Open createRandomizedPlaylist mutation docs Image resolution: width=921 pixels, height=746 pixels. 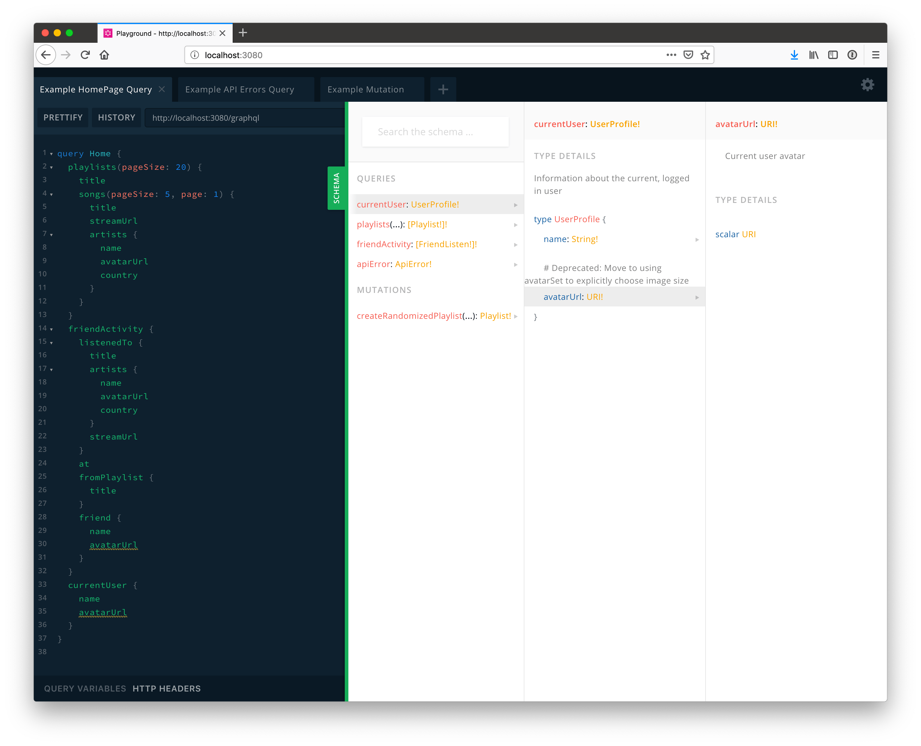(x=436, y=316)
